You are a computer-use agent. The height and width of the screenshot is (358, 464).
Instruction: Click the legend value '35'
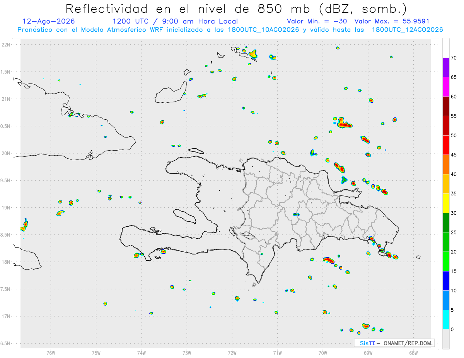click(x=454, y=193)
